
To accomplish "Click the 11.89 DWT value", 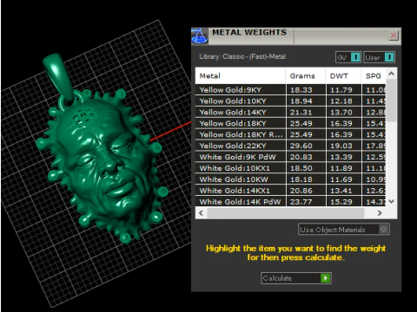I will (341, 168).
